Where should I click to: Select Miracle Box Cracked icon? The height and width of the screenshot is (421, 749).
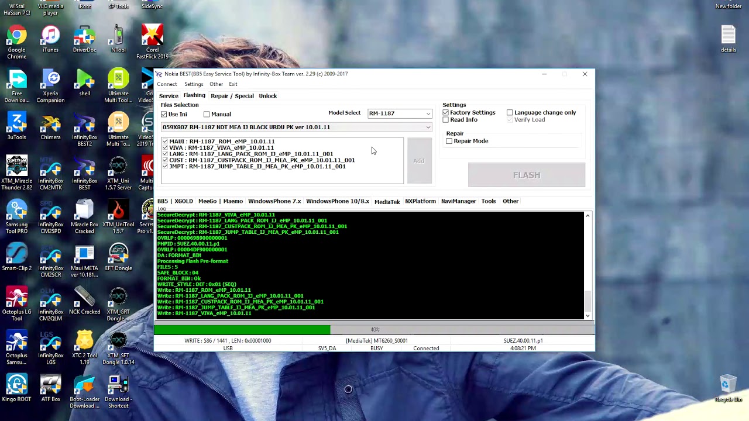(84, 217)
